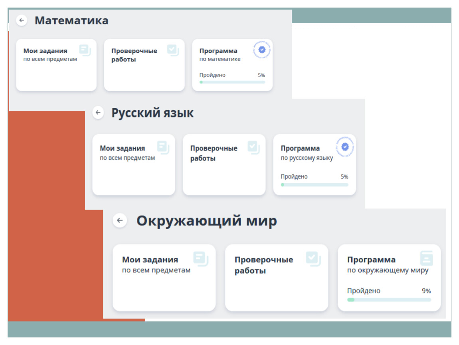Click verified badge icon on русскому языку card
The width and height of the screenshot is (459, 345).
pos(345,147)
